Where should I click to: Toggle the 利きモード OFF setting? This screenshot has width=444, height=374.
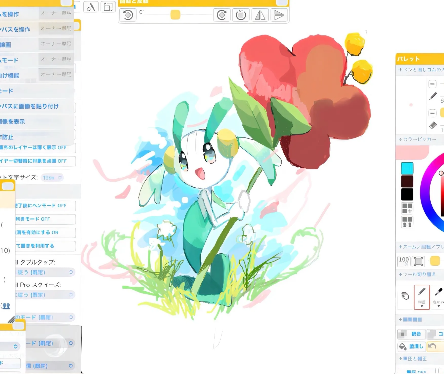tap(45, 219)
